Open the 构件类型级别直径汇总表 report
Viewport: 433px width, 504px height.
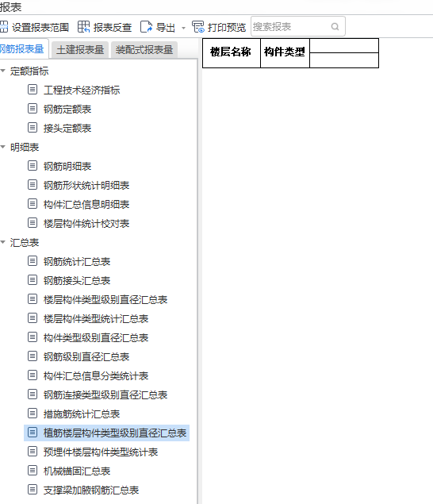coord(96,337)
